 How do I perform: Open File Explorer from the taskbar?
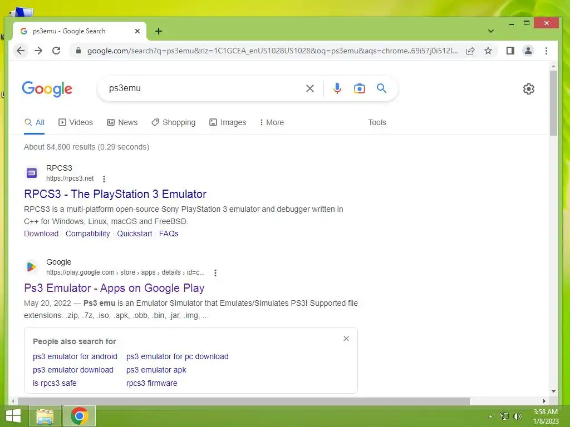pos(45,416)
